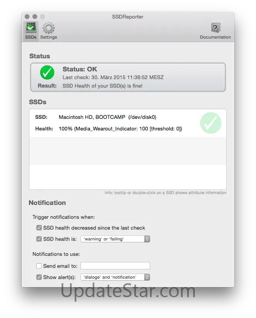Open the 'dialoge' and 'notification' dropdown
The width and height of the screenshot is (256, 318).
point(115,277)
